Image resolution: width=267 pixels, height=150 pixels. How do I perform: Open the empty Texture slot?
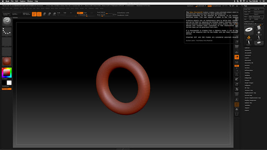pyautogui.click(x=7, y=52)
